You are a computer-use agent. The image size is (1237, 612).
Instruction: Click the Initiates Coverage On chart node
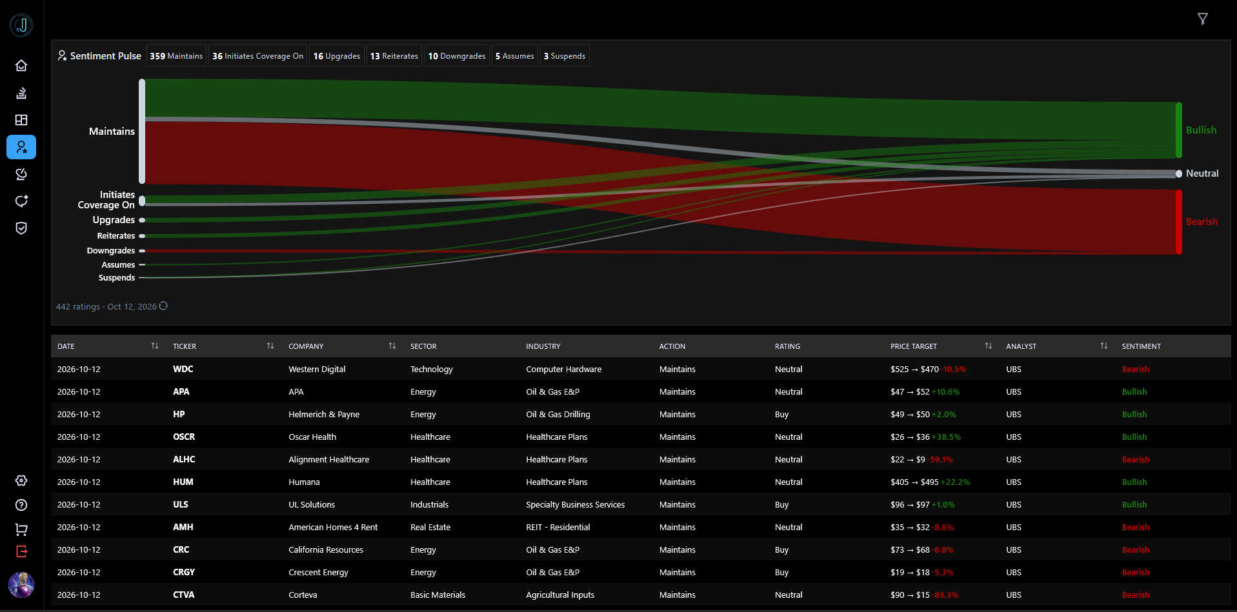(142, 201)
